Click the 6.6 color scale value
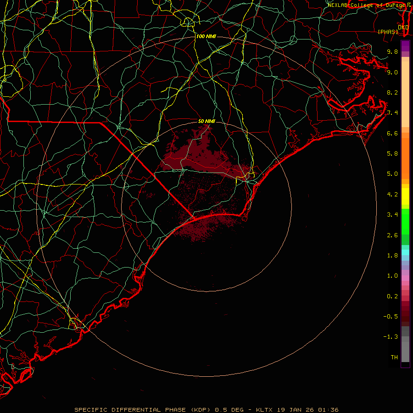413x413 pixels. point(392,133)
